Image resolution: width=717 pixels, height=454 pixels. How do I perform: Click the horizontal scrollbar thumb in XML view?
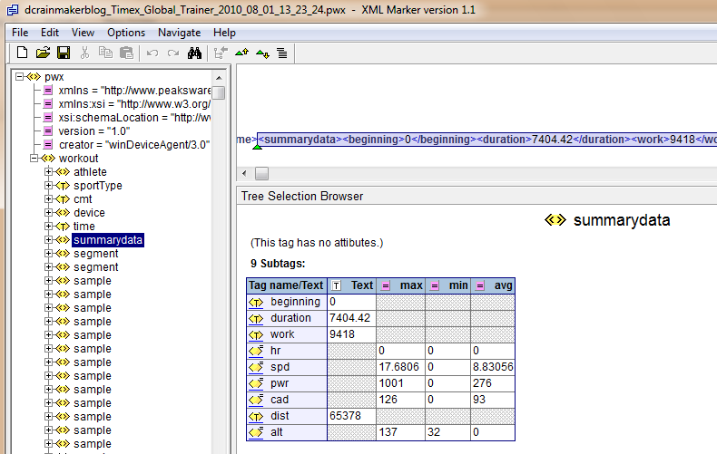(x=261, y=173)
